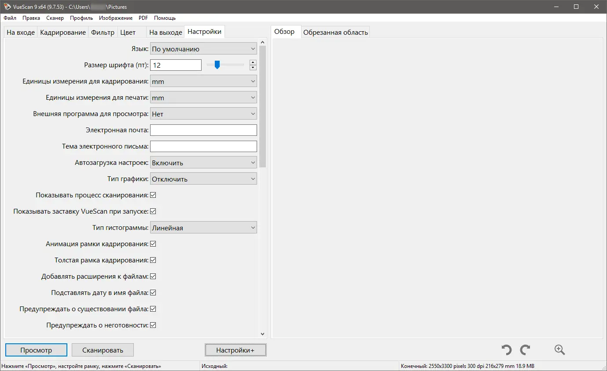607x371 pixels.
Task: Toggle 'Анимация рамки кадрирования'
Action: (153, 244)
